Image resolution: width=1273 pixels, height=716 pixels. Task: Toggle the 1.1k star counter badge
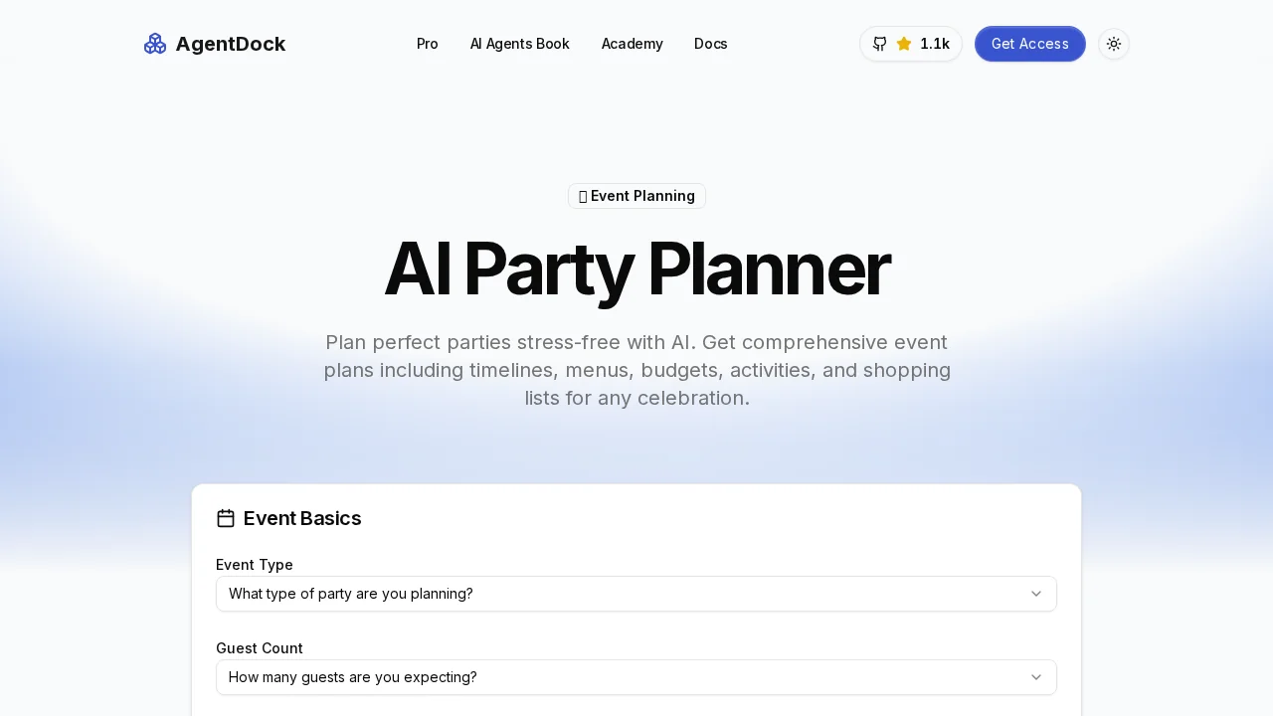point(911,44)
